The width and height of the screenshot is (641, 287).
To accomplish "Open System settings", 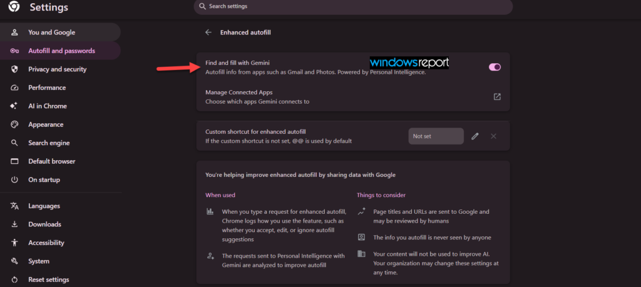I will pos(60,261).
